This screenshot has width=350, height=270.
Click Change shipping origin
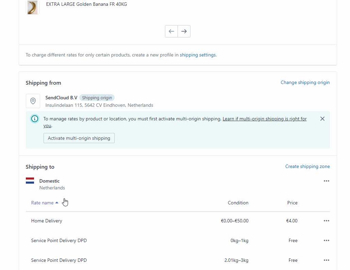click(305, 82)
